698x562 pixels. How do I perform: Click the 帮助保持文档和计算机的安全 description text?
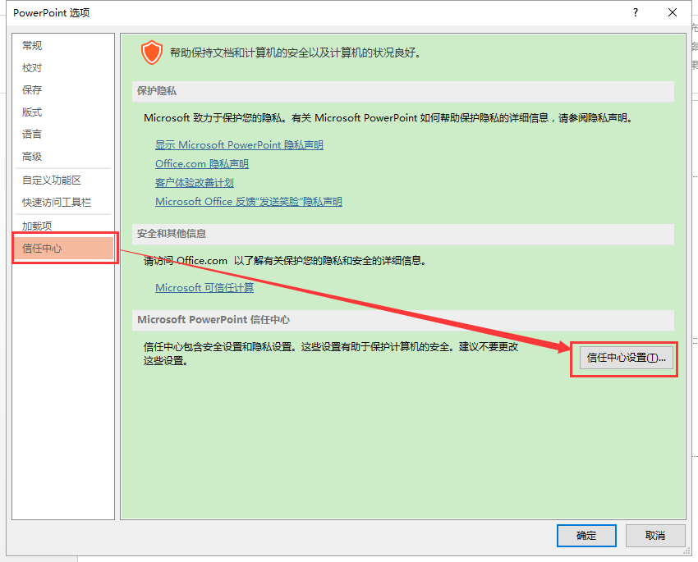tap(296, 53)
